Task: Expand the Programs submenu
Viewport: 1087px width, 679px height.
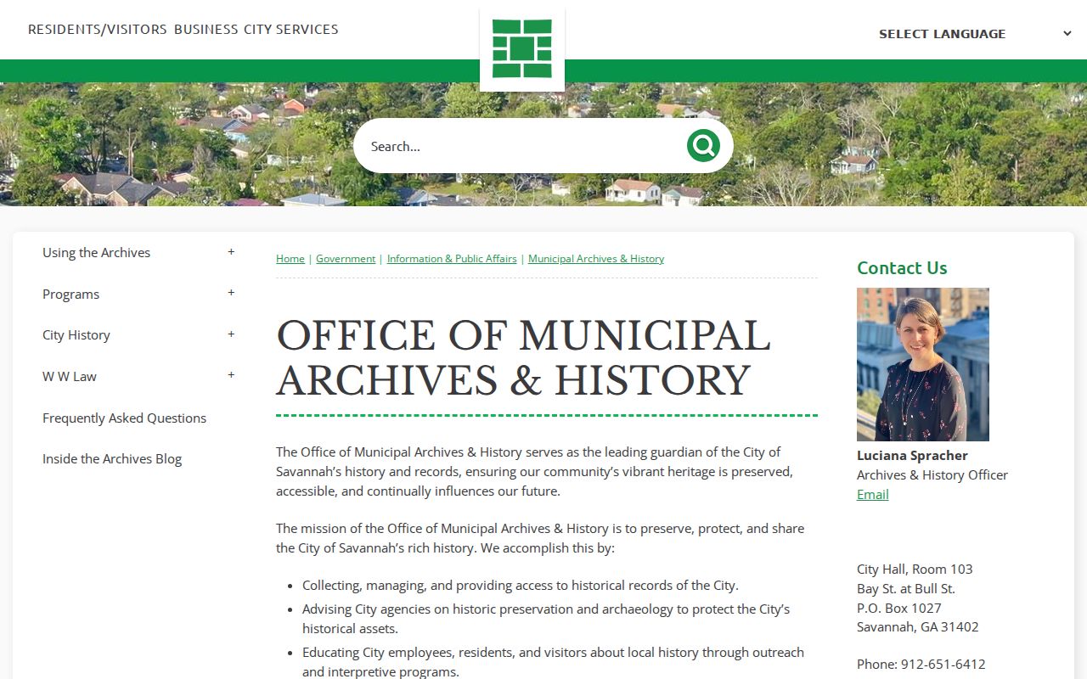Action: click(231, 293)
